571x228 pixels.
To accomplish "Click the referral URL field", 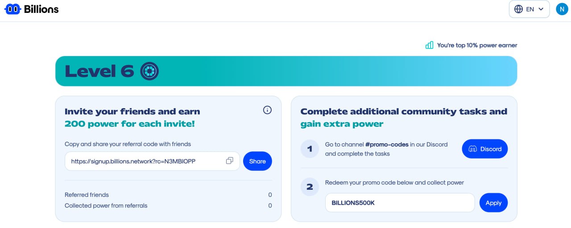I will point(152,161).
